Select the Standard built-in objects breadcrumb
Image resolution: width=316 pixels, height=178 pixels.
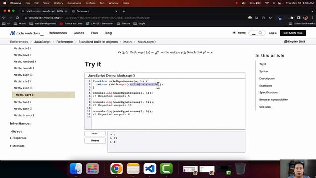[98, 42]
